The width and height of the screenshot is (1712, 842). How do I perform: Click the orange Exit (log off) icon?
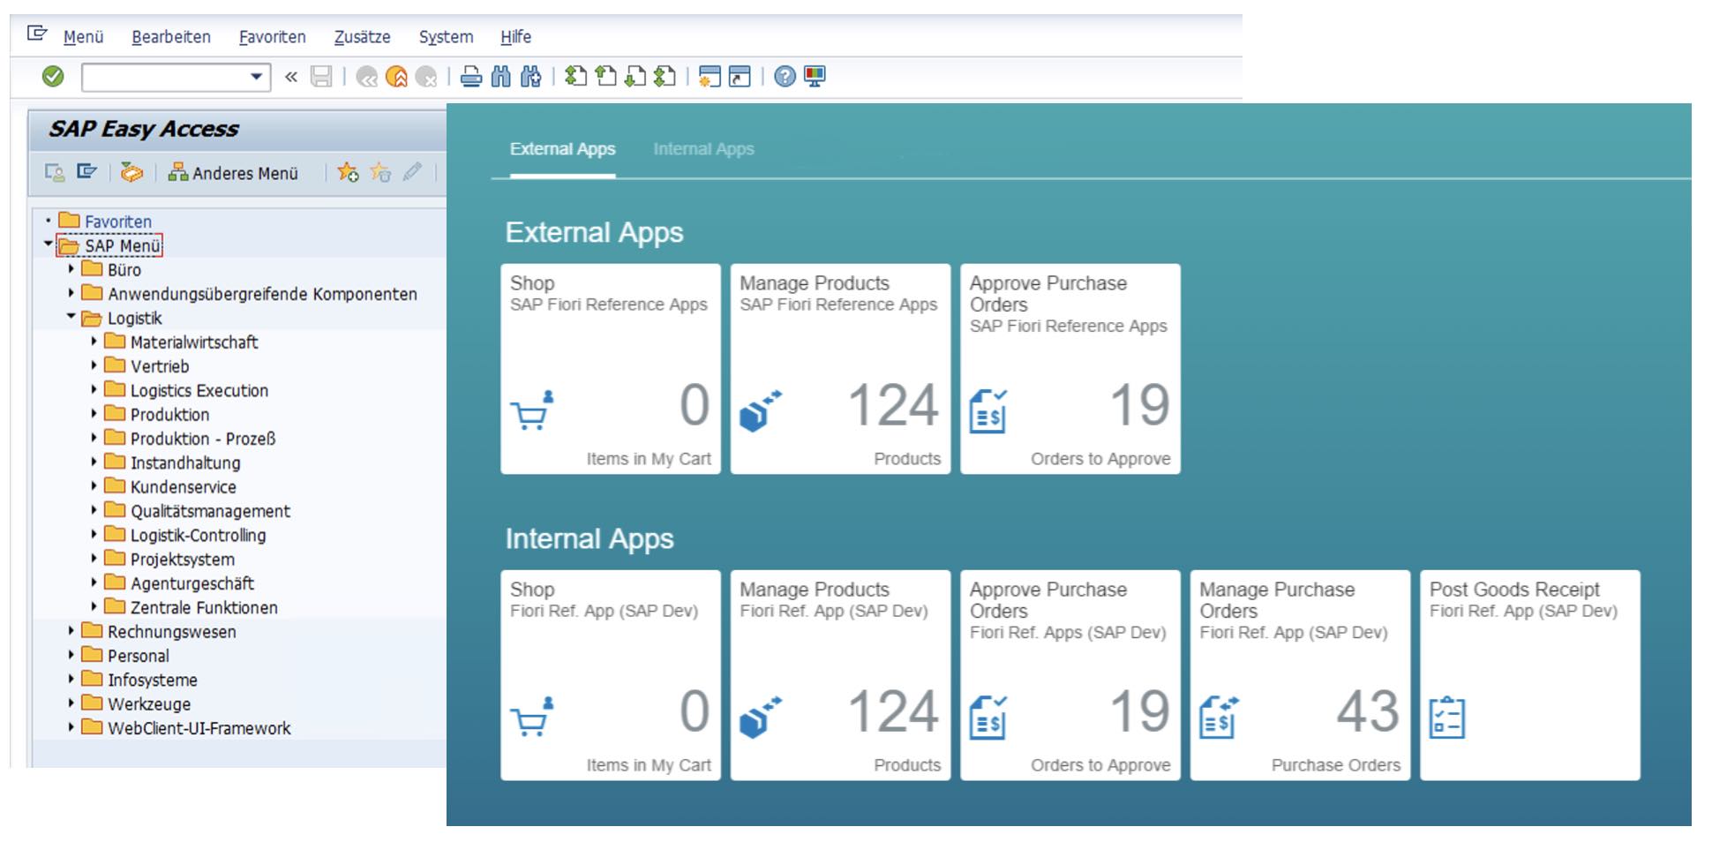pos(397,77)
